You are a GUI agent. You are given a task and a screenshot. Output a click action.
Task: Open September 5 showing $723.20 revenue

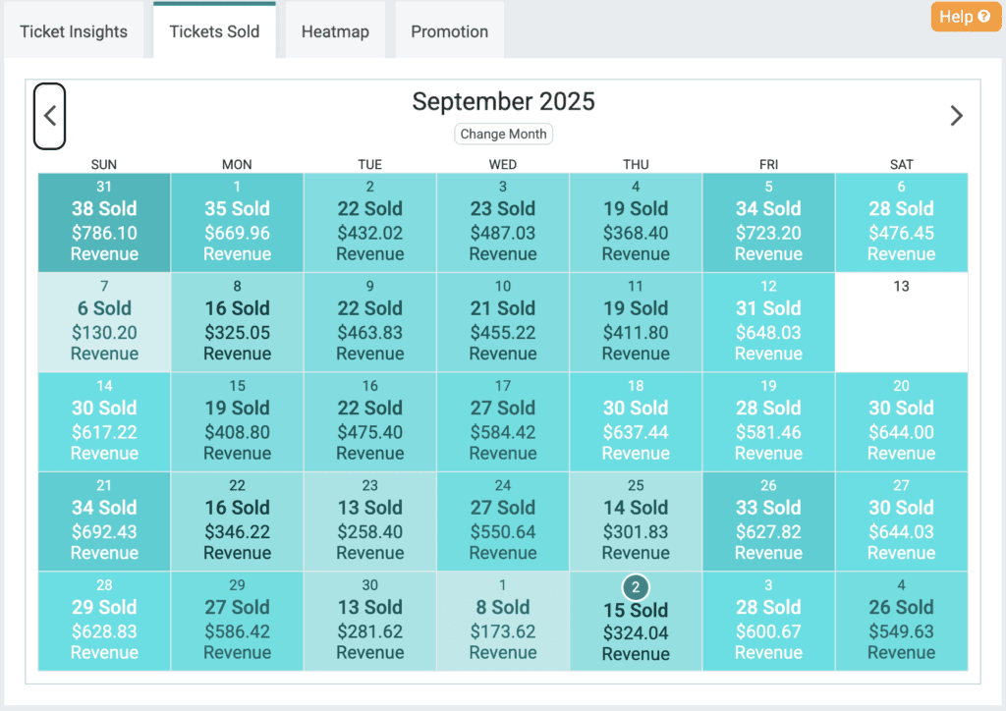coord(768,223)
